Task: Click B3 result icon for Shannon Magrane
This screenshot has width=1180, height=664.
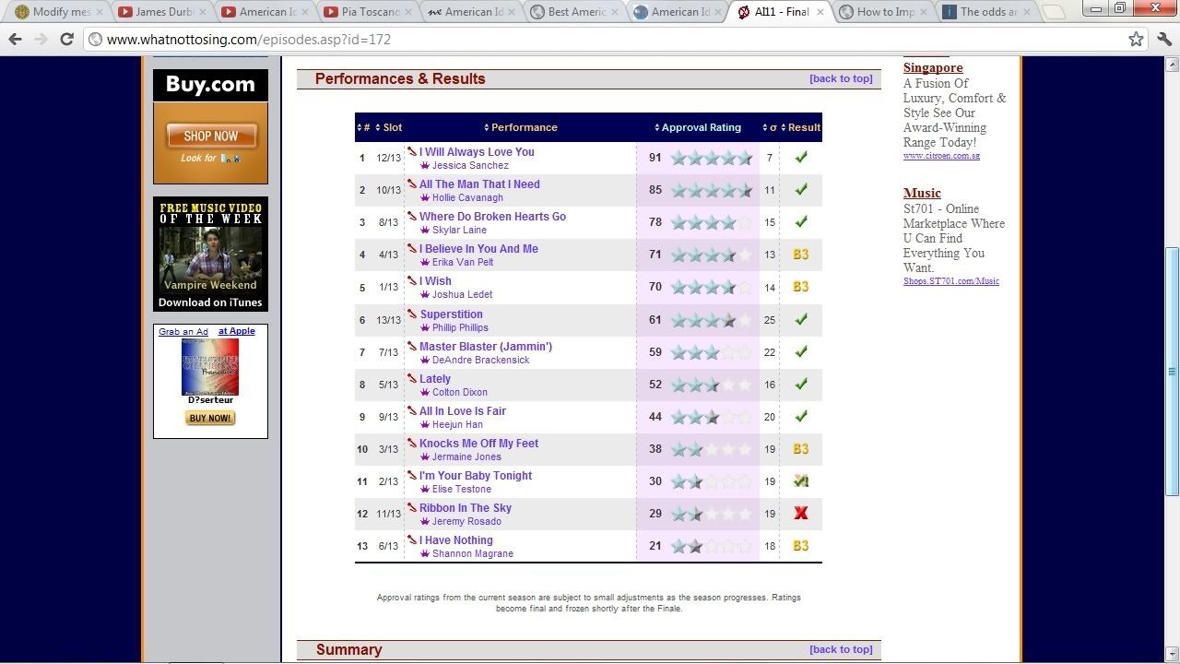Action: [801, 546]
